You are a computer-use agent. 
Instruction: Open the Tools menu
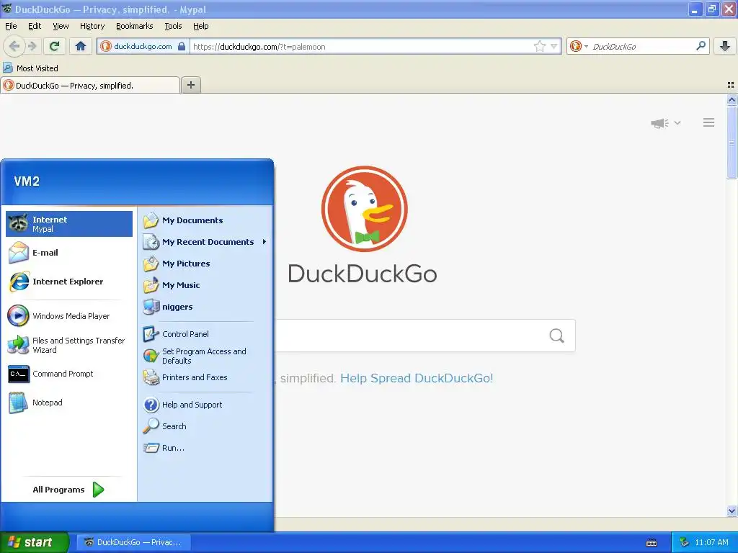pyautogui.click(x=173, y=26)
